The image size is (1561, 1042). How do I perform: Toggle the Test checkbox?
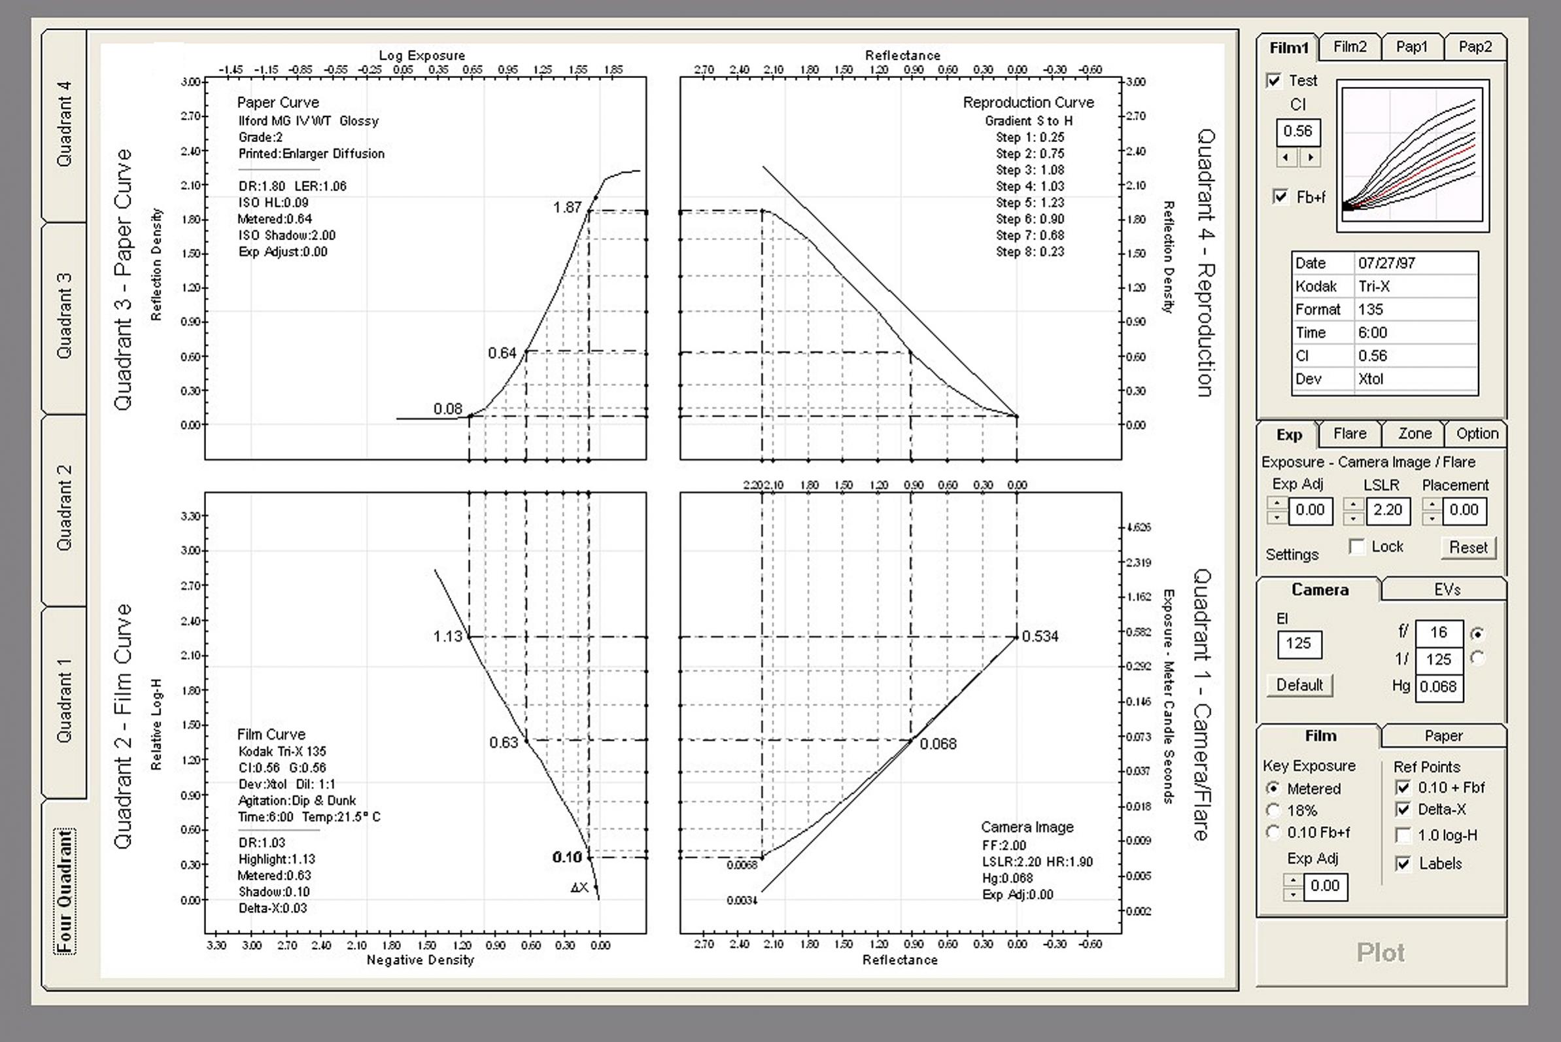(1273, 81)
